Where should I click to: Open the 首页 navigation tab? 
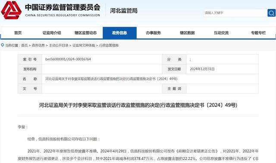pos(18,33)
